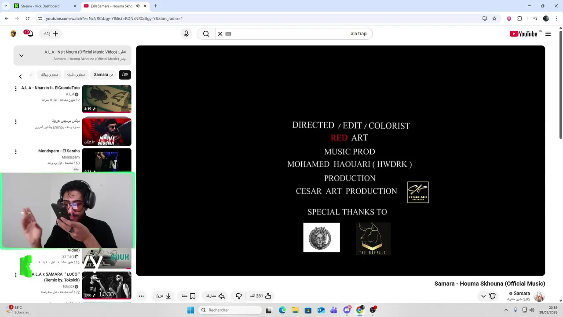Select the Samara YouTube browser tab
Viewport: 563px width, 317px height.
click(x=114, y=6)
